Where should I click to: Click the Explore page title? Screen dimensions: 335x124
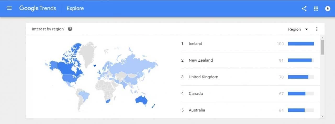point(75,8)
